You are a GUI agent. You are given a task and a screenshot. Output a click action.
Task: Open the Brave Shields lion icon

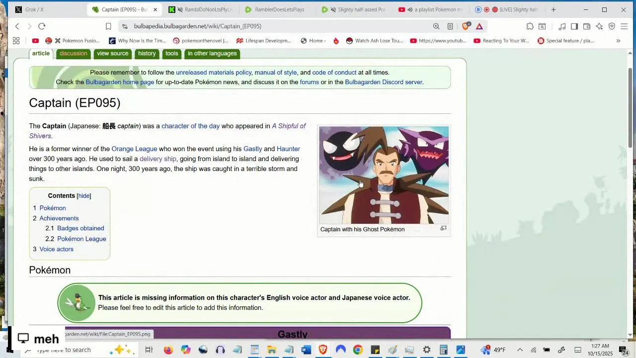(466, 26)
